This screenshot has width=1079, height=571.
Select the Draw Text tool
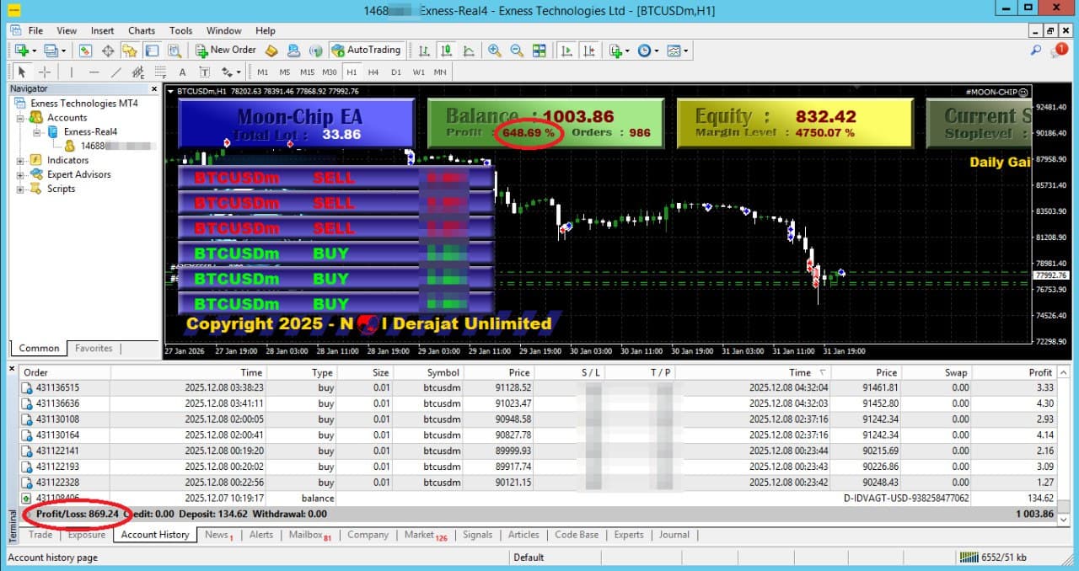pos(182,72)
